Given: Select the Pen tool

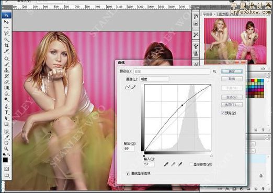Looking at the screenshot, I should 6,106.
